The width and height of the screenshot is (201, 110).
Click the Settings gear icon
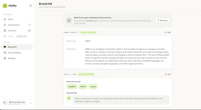(x=5, y=58)
